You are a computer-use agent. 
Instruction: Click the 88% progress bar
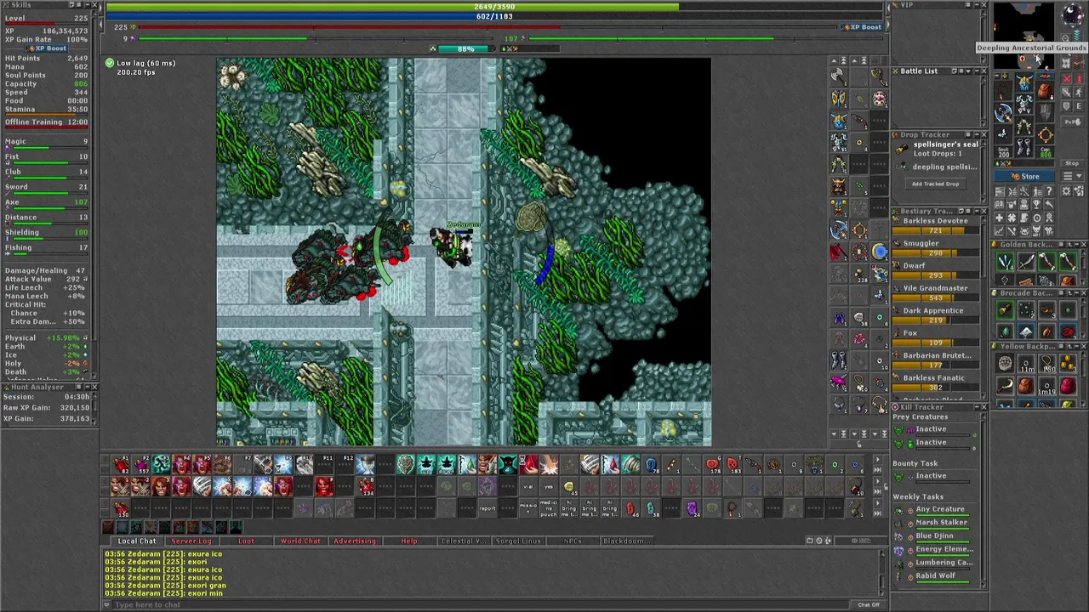click(465, 48)
